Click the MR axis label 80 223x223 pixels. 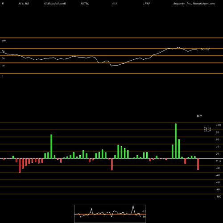point(218,132)
